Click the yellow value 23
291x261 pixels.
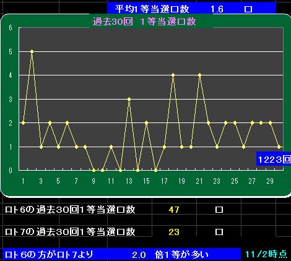pyautogui.click(x=174, y=232)
